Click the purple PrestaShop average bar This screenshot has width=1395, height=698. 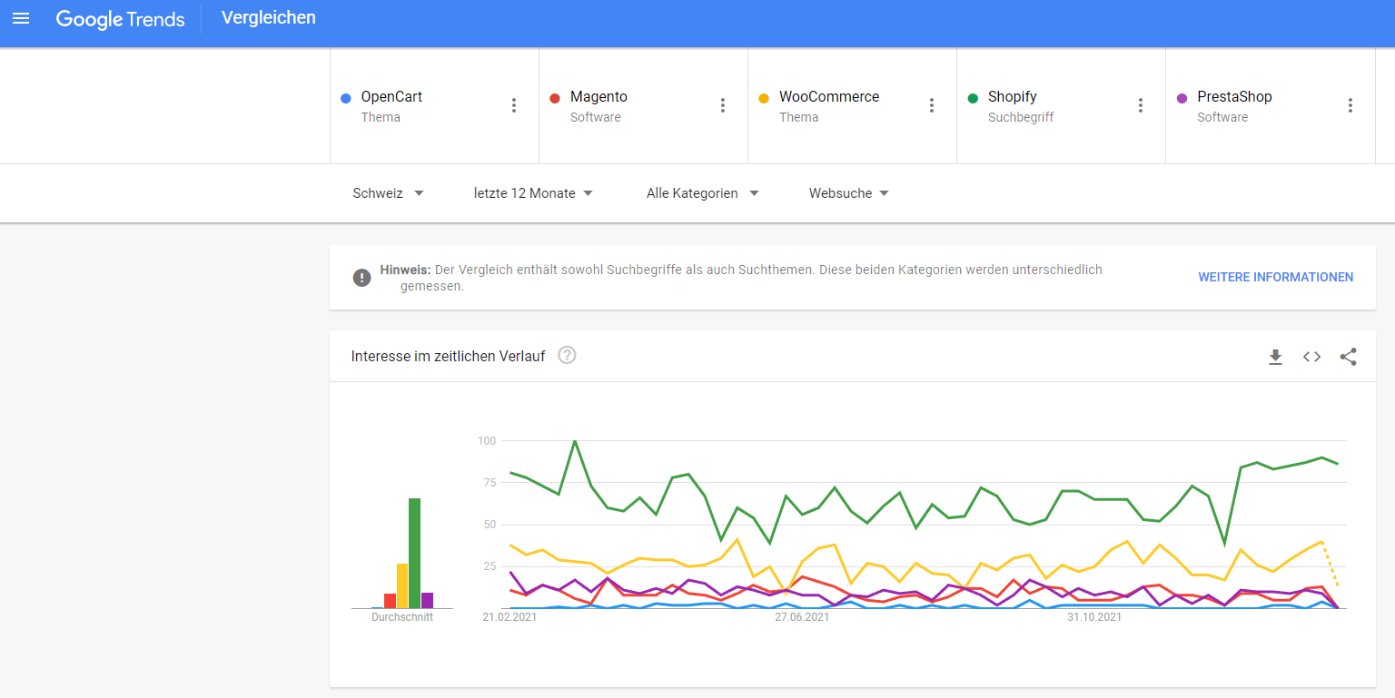(x=427, y=600)
